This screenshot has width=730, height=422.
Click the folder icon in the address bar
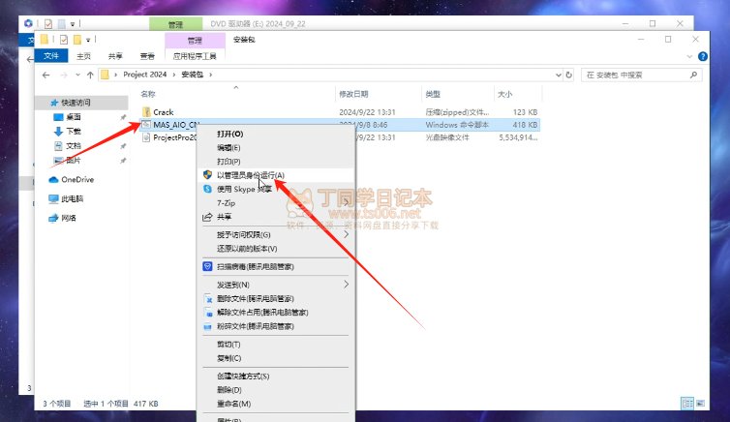tap(106, 75)
